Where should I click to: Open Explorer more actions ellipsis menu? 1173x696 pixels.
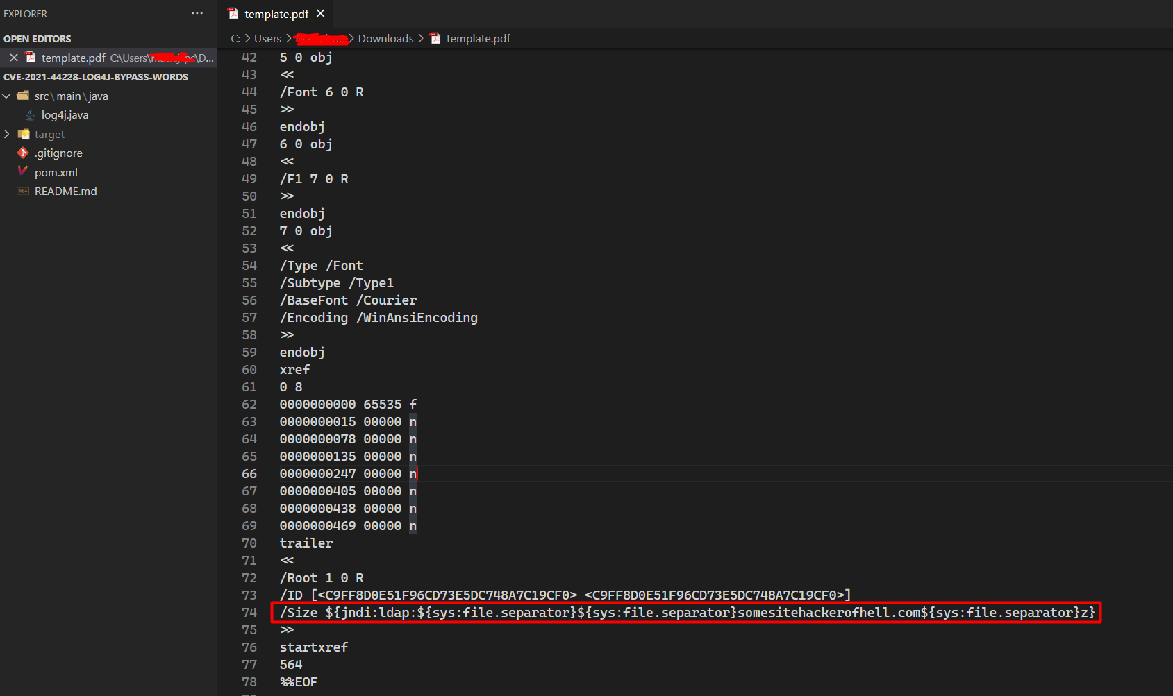197,13
